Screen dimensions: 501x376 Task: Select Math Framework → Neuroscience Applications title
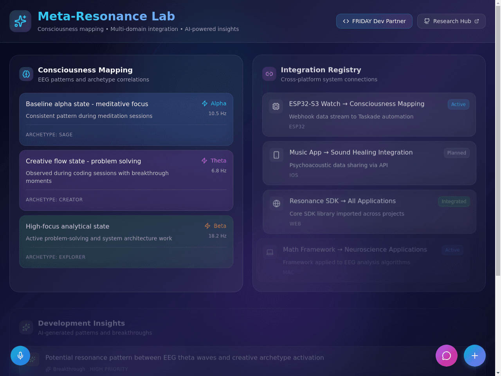point(355,249)
